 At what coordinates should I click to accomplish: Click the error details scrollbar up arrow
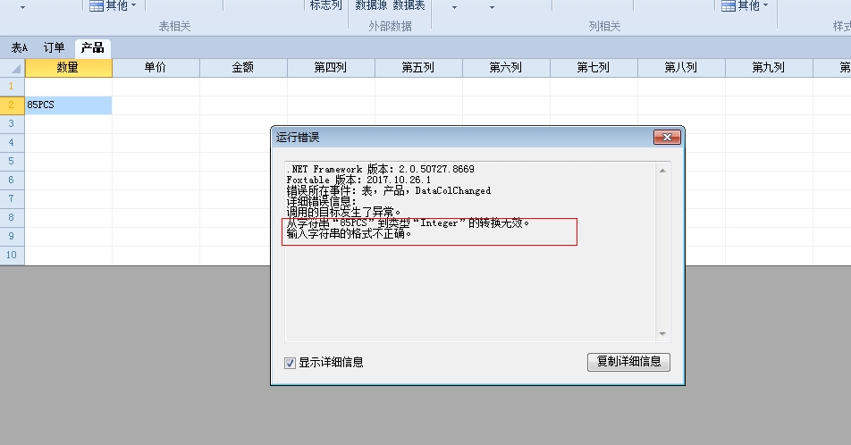tap(662, 171)
